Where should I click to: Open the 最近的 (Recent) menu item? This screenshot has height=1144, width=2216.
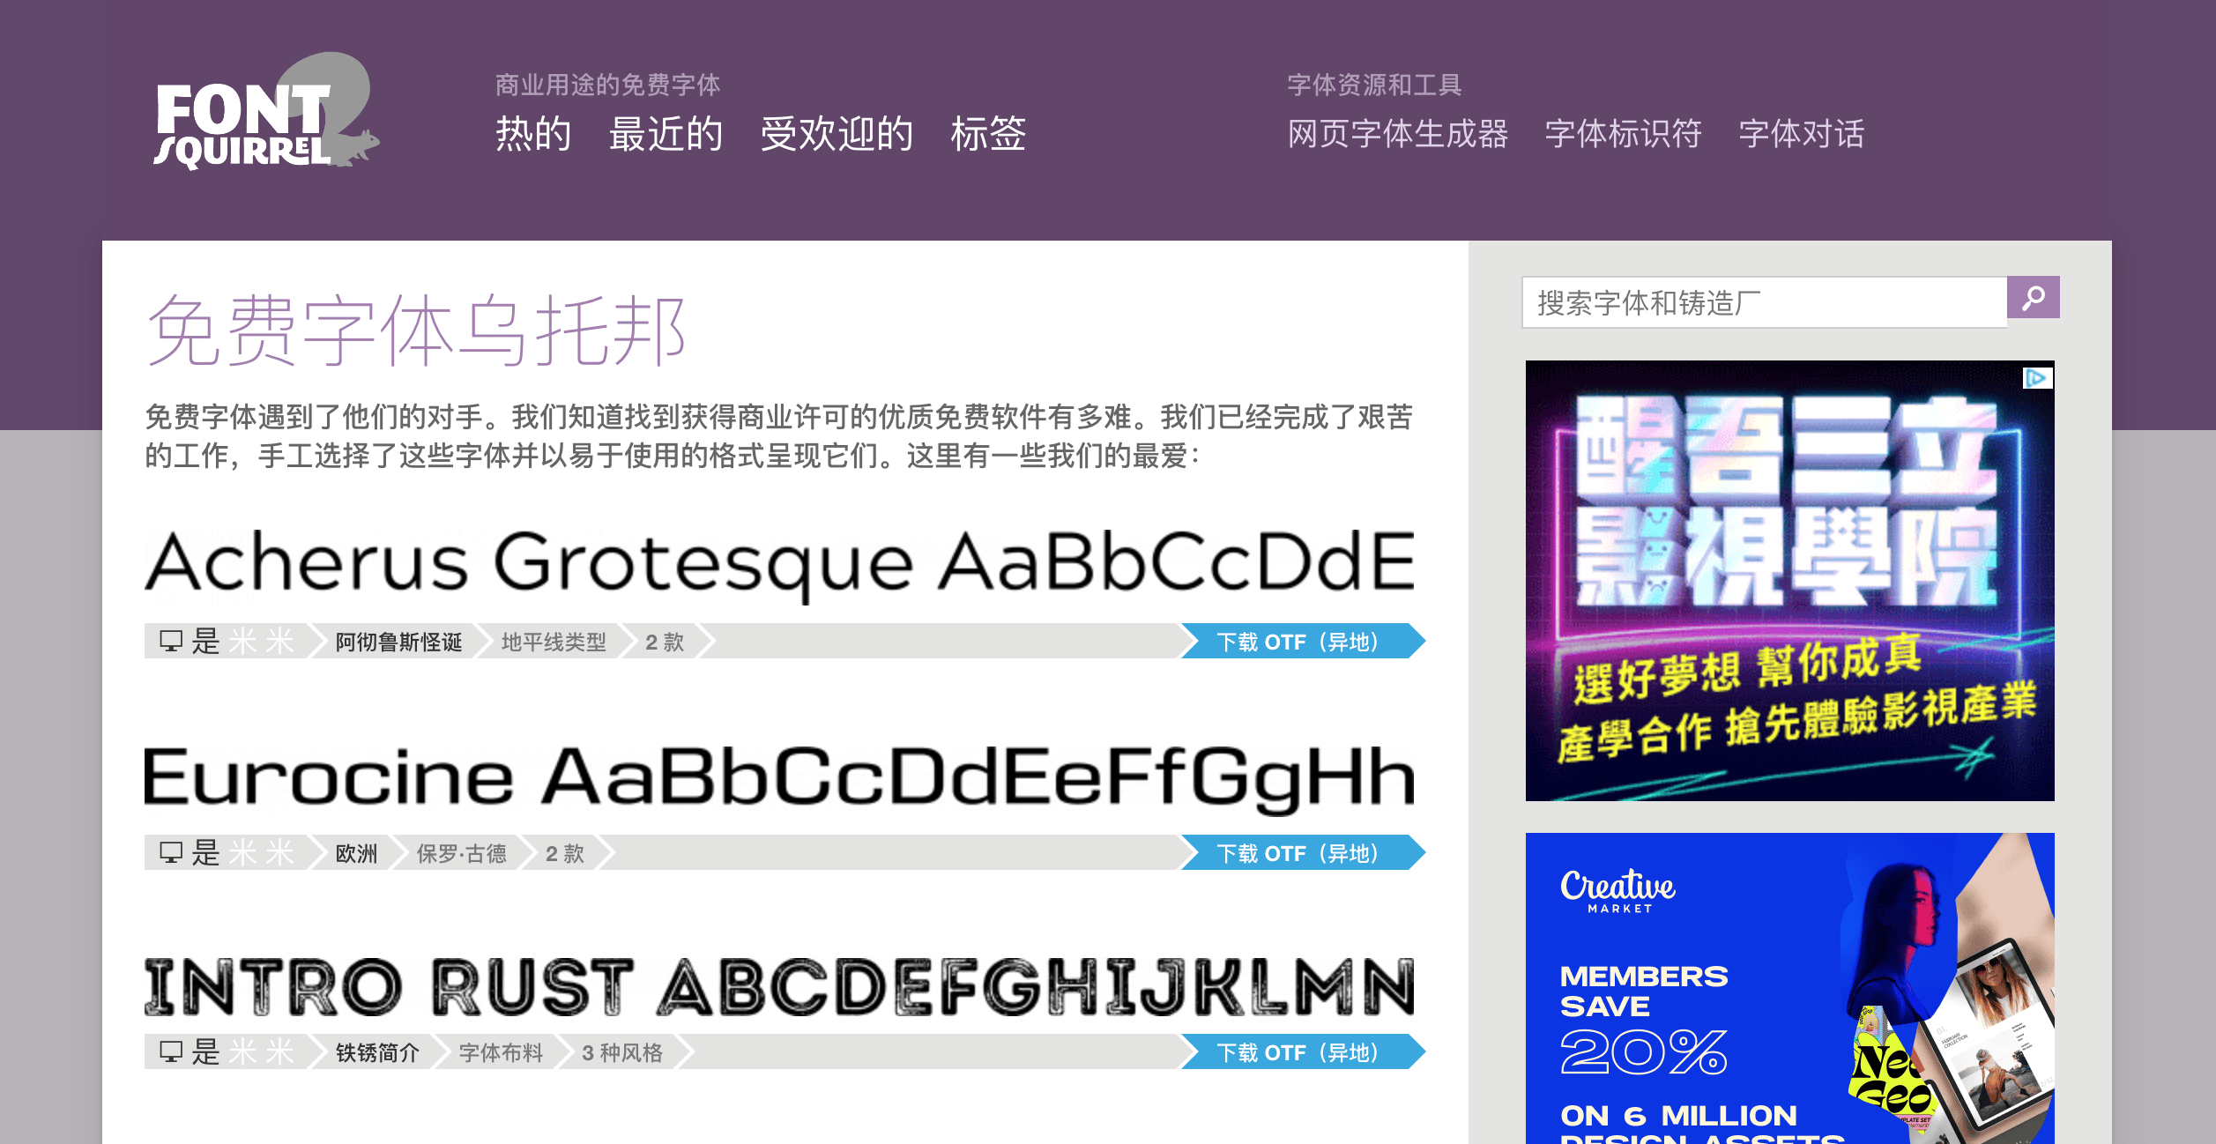pos(666,134)
